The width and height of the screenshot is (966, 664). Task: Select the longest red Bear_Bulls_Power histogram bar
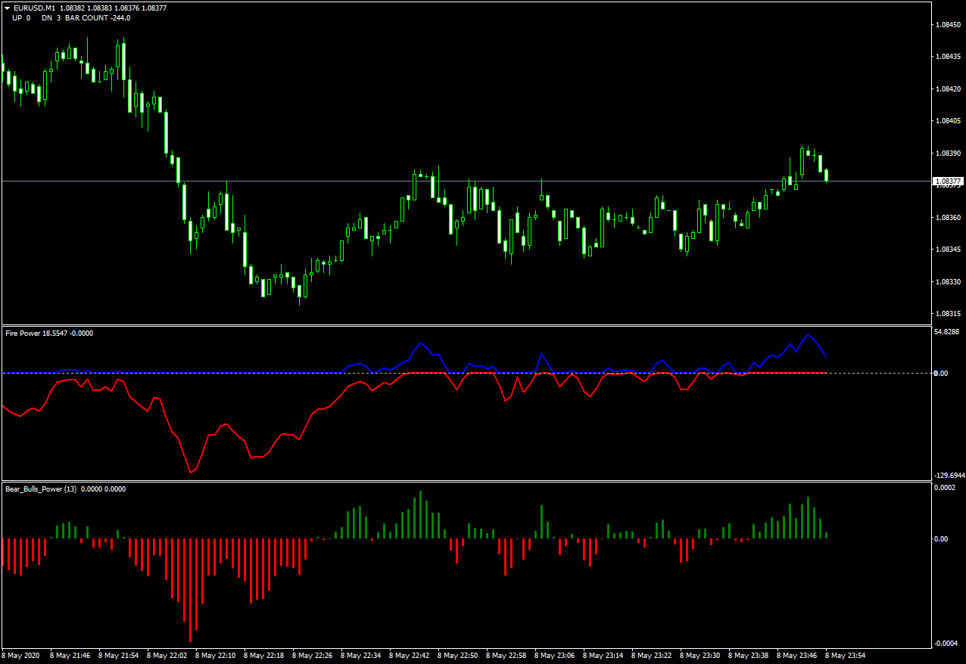point(190,590)
